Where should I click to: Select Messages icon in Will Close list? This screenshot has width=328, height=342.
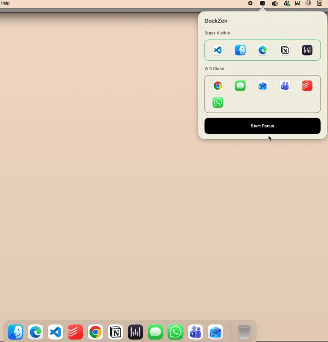(240, 86)
